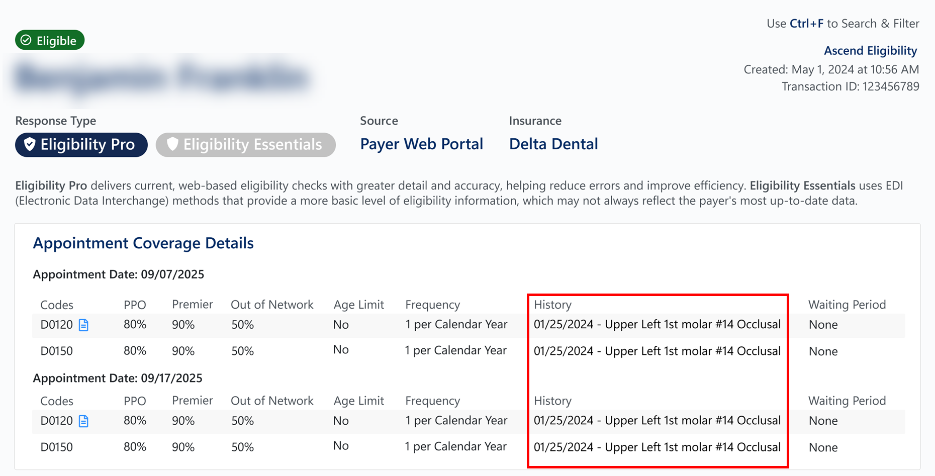Click the checkmark icon in Eligible badge

point(26,40)
